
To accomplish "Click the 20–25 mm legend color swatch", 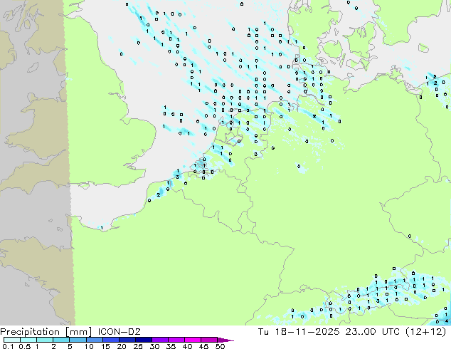I will tap(127, 340).
